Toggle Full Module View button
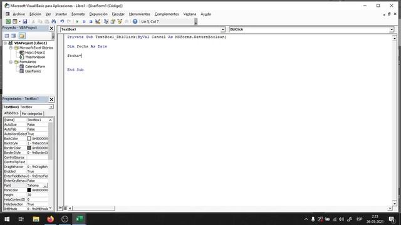 click(x=65, y=208)
